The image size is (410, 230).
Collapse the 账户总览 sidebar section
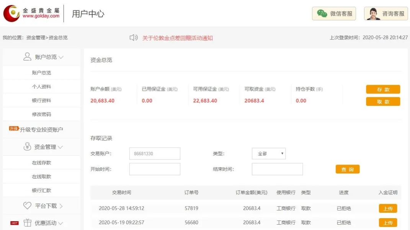61,57
